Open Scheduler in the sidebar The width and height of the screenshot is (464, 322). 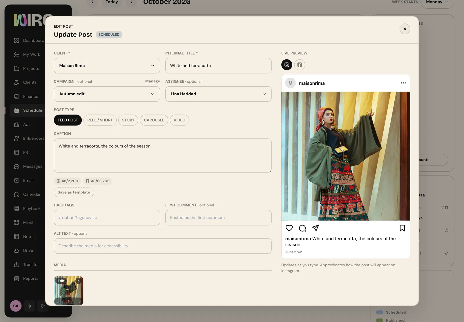pyautogui.click(x=29, y=110)
